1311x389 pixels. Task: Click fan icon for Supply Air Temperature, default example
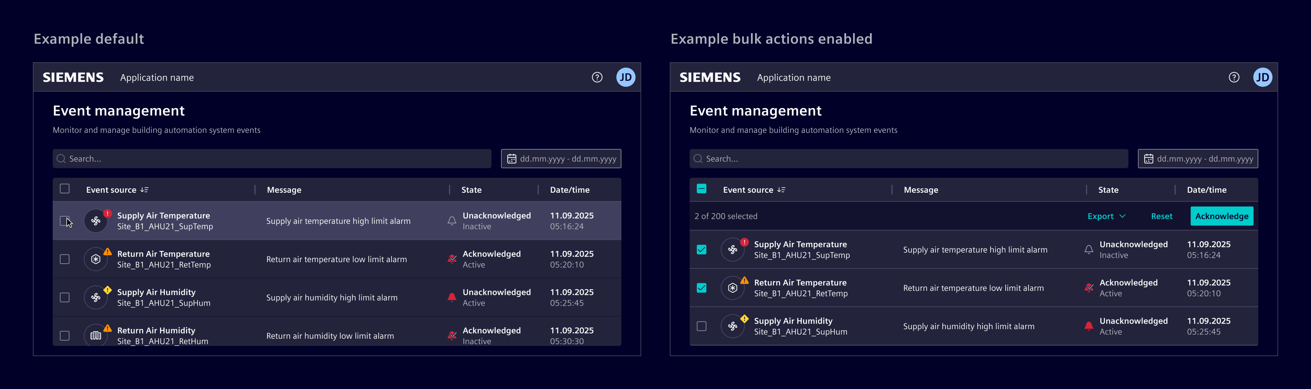[96, 221]
